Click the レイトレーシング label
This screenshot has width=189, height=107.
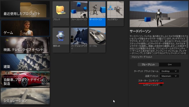(x=151, y=85)
